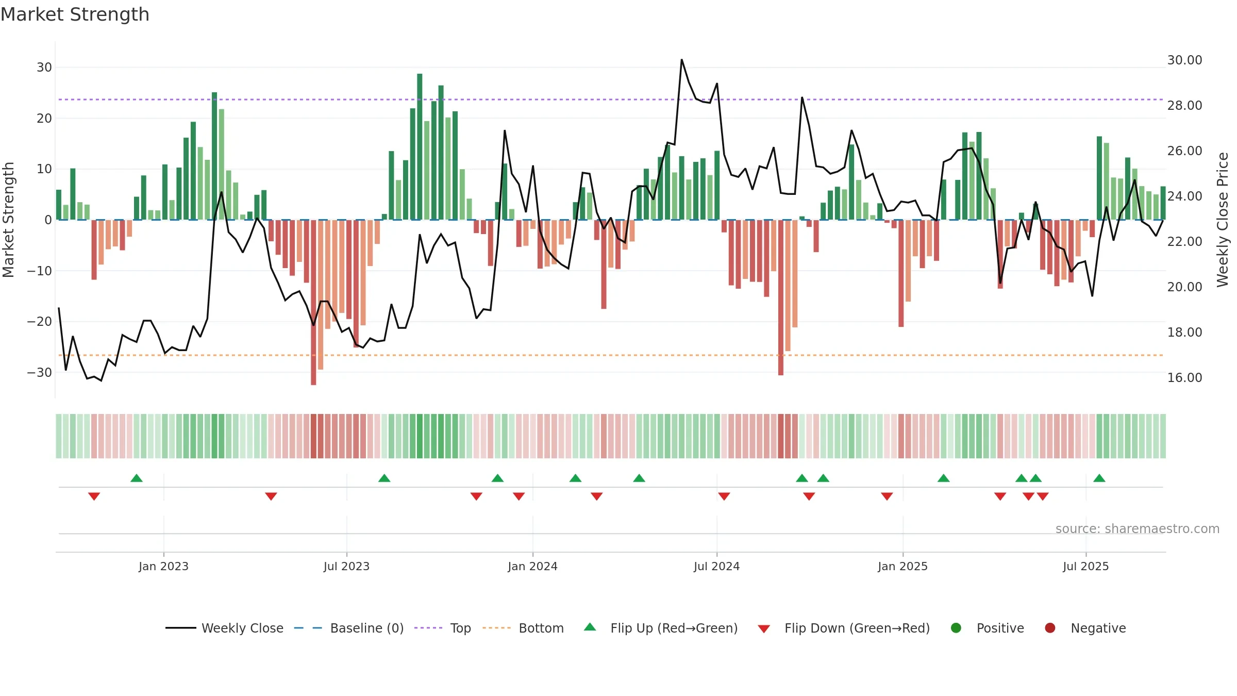Toggle the Baseline (0) legend entry

click(x=349, y=628)
